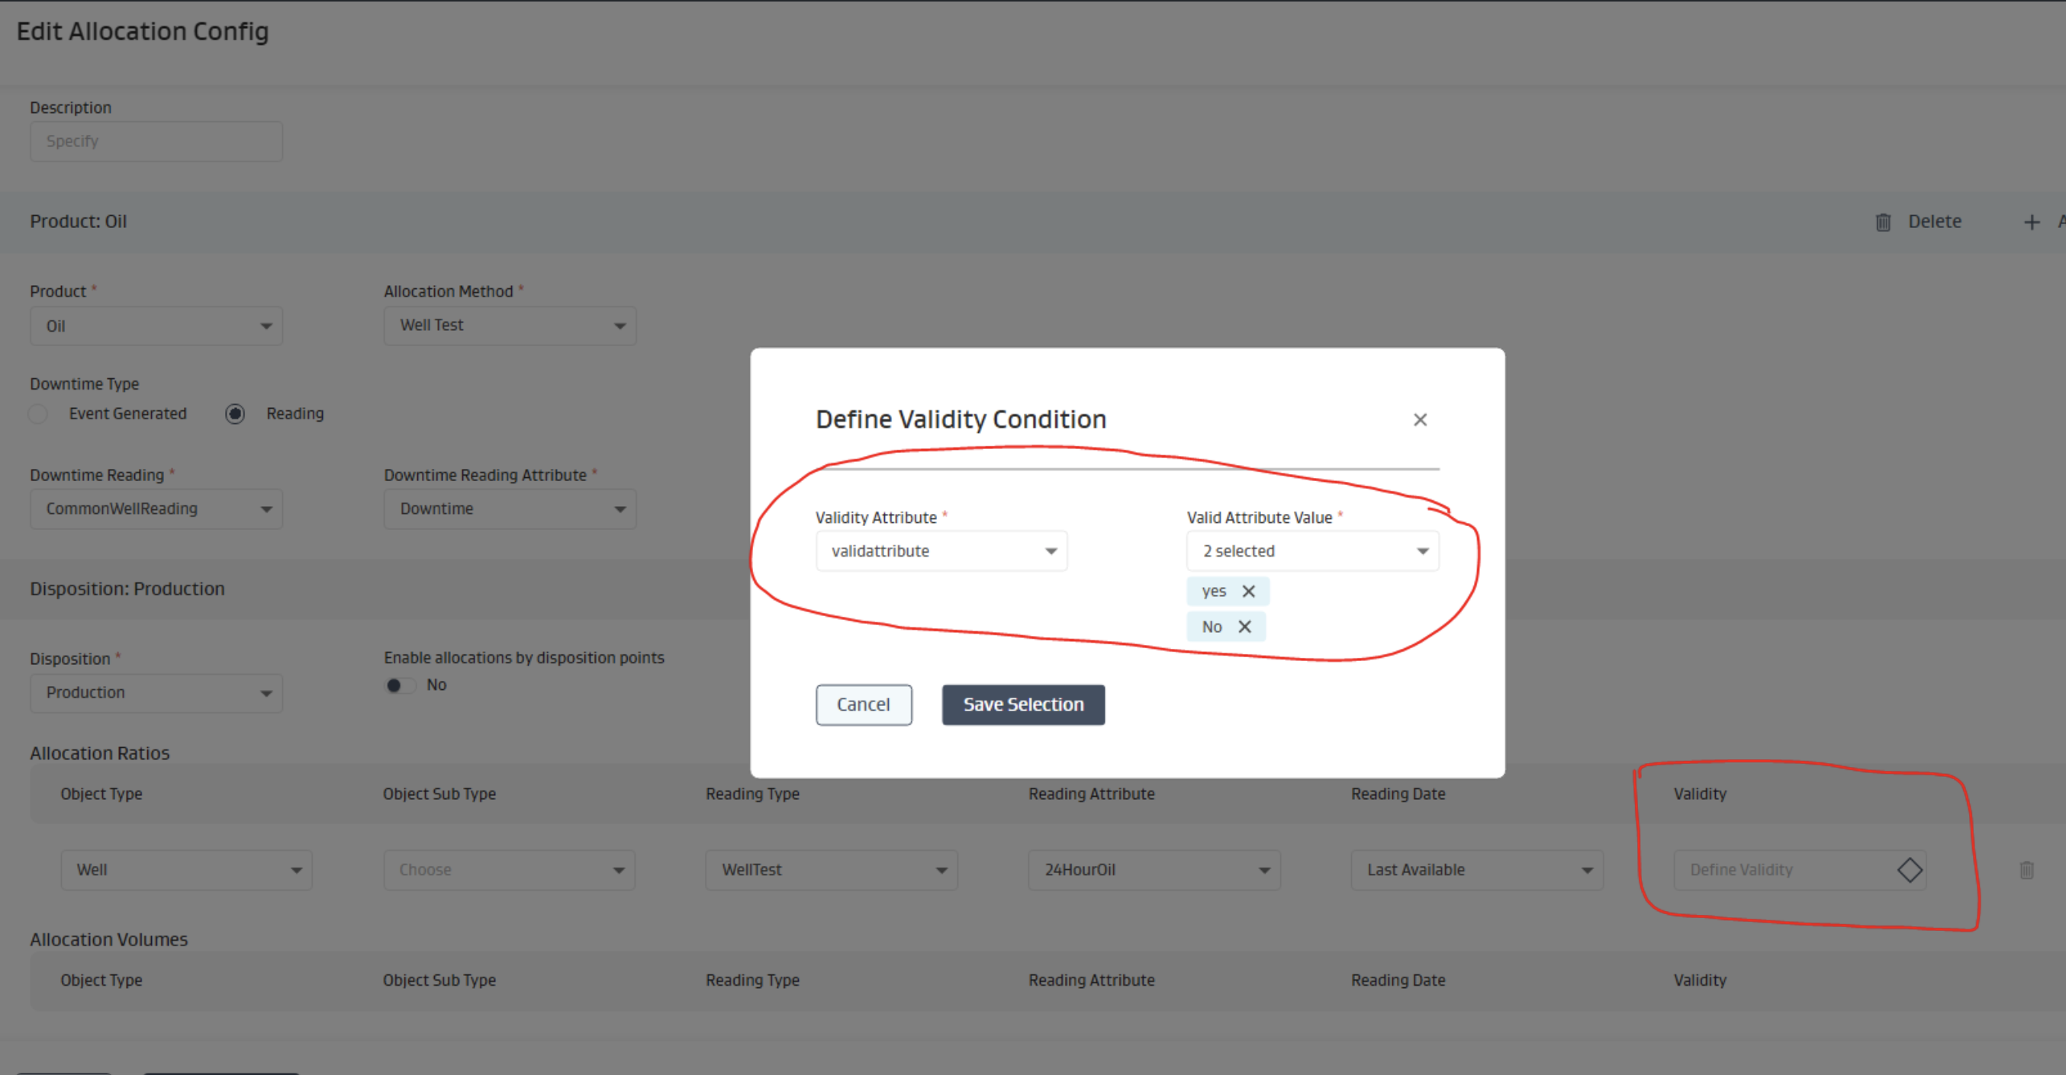Select Reading downtime type radio

234,414
